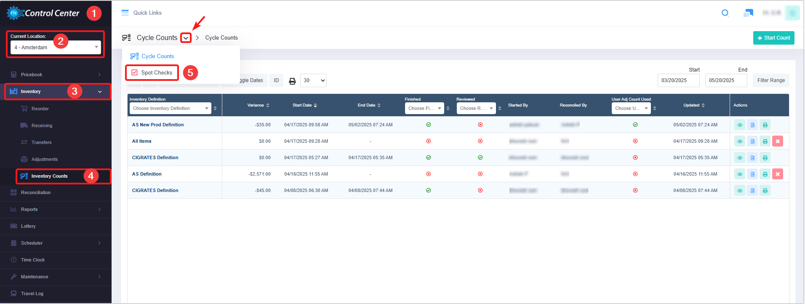805x304 pixels.
Task: Delete the All Items count row
Action: (778, 141)
